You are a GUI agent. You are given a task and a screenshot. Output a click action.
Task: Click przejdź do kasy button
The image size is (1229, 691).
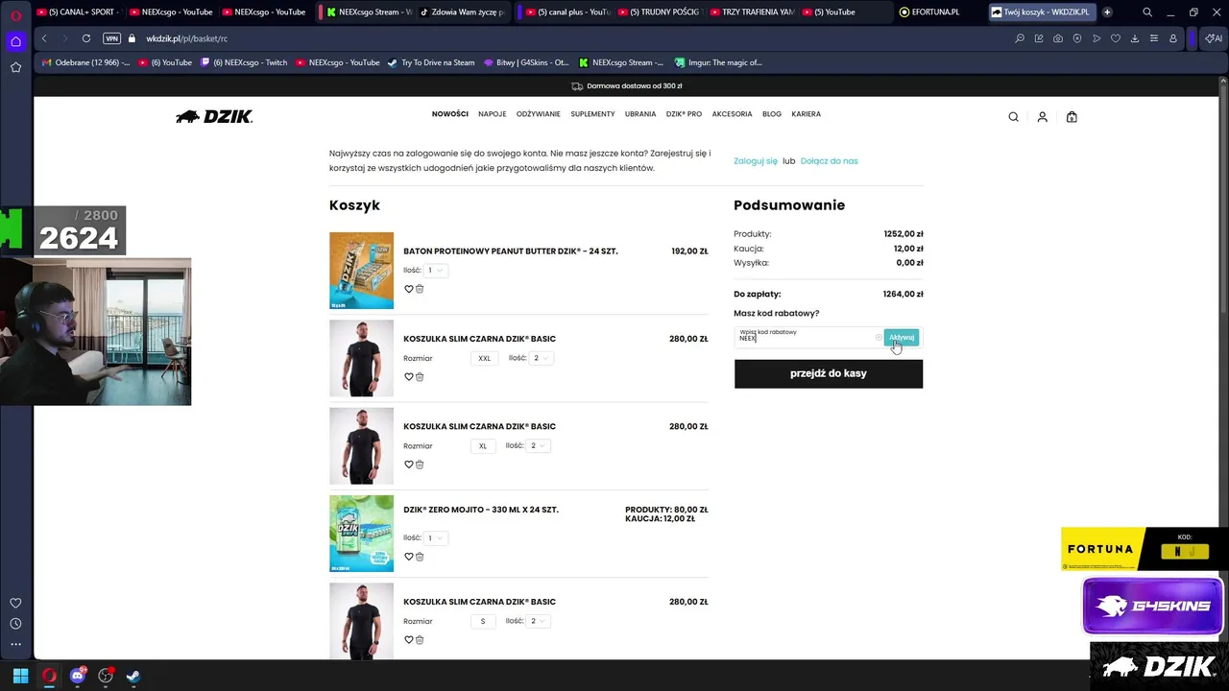coord(828,373)
